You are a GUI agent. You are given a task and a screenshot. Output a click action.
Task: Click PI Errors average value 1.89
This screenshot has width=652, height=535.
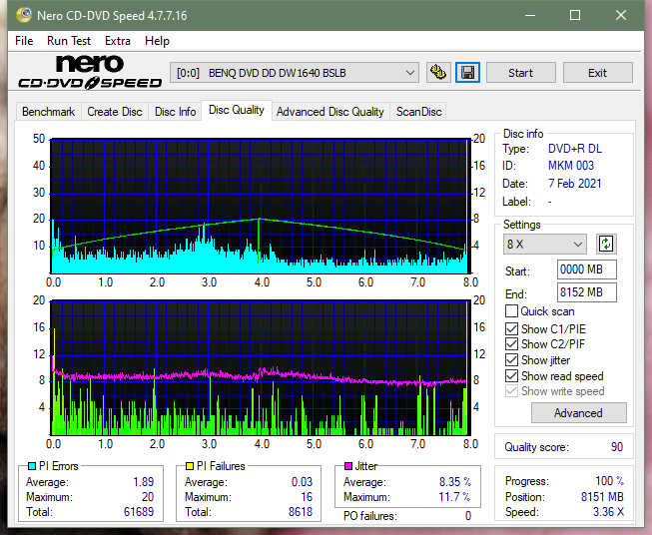point(144,482)
